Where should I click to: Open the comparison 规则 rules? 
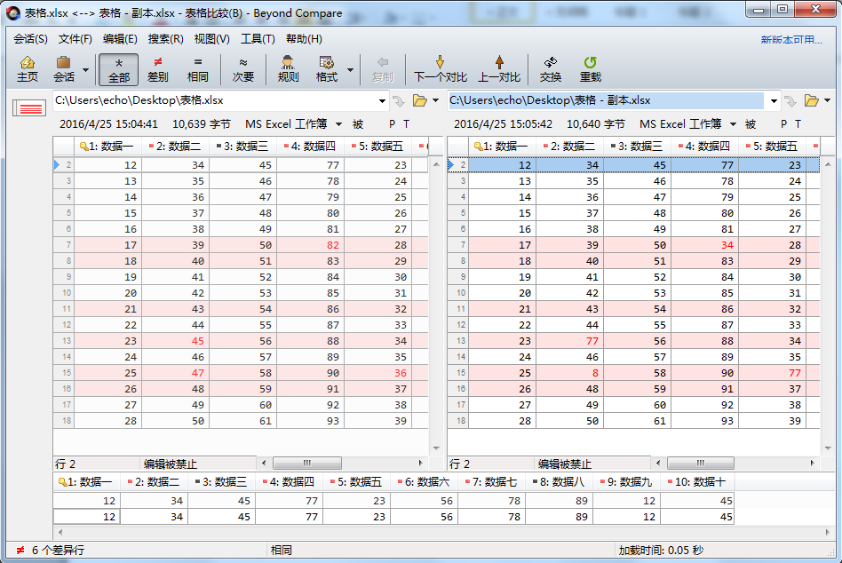(x=287, y=68)
